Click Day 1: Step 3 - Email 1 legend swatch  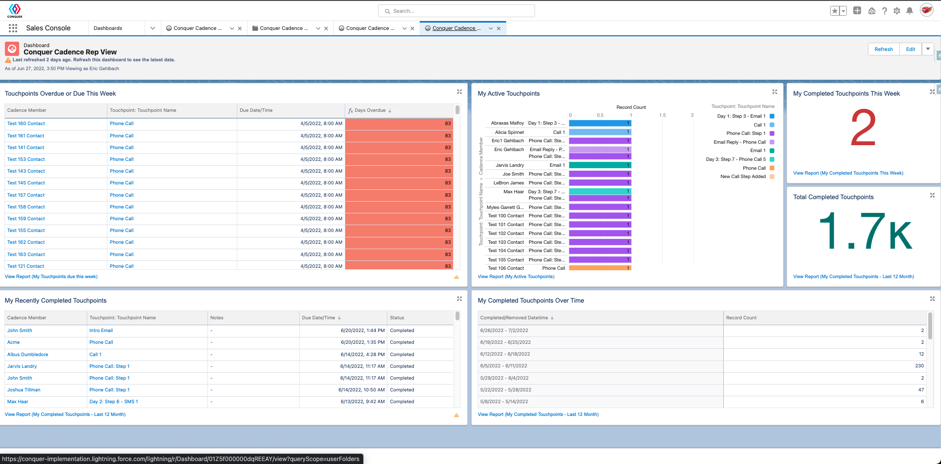[x=772, y=116]
